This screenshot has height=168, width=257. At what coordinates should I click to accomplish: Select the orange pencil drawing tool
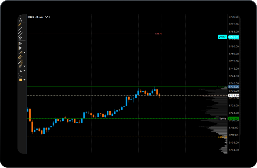point(21,24)
